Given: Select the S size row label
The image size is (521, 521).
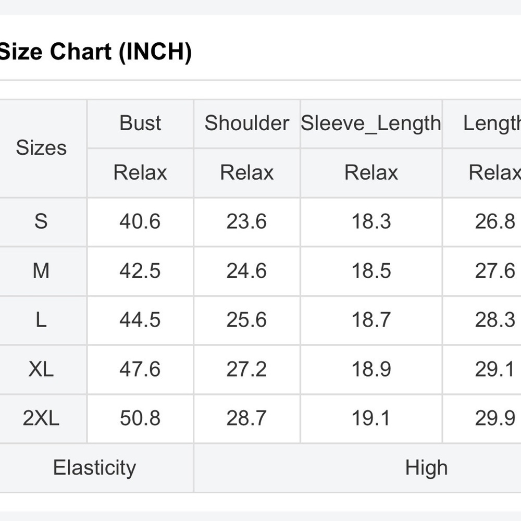Looking at the screenshot, I should pyautogui.click(x=41, y=221).
